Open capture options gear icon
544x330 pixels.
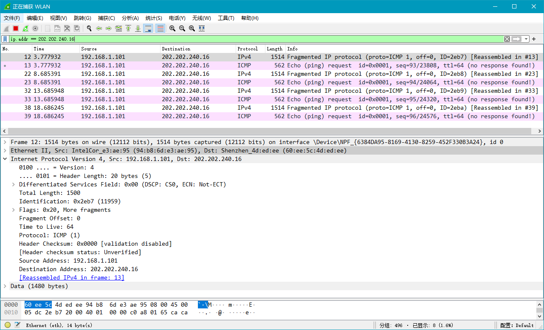click(x=35, y=28)
